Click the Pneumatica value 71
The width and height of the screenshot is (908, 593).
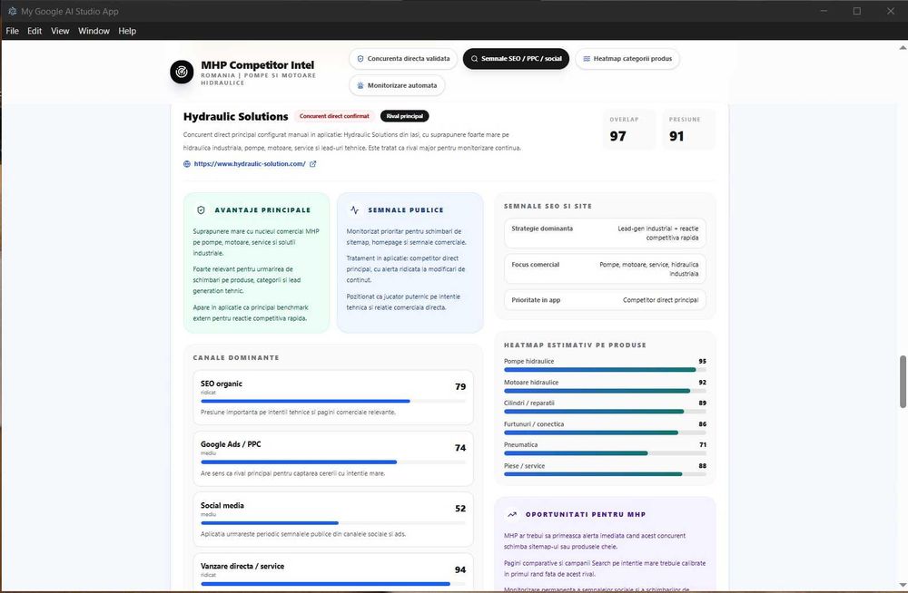click(703, 445)
